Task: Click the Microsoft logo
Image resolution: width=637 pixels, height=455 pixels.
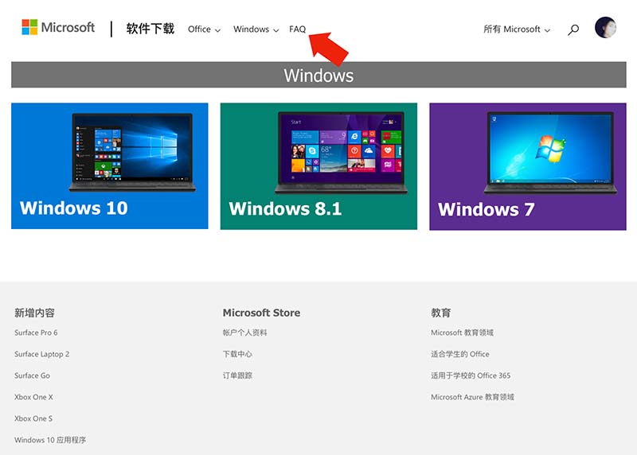Action: (x=58, y=28)
